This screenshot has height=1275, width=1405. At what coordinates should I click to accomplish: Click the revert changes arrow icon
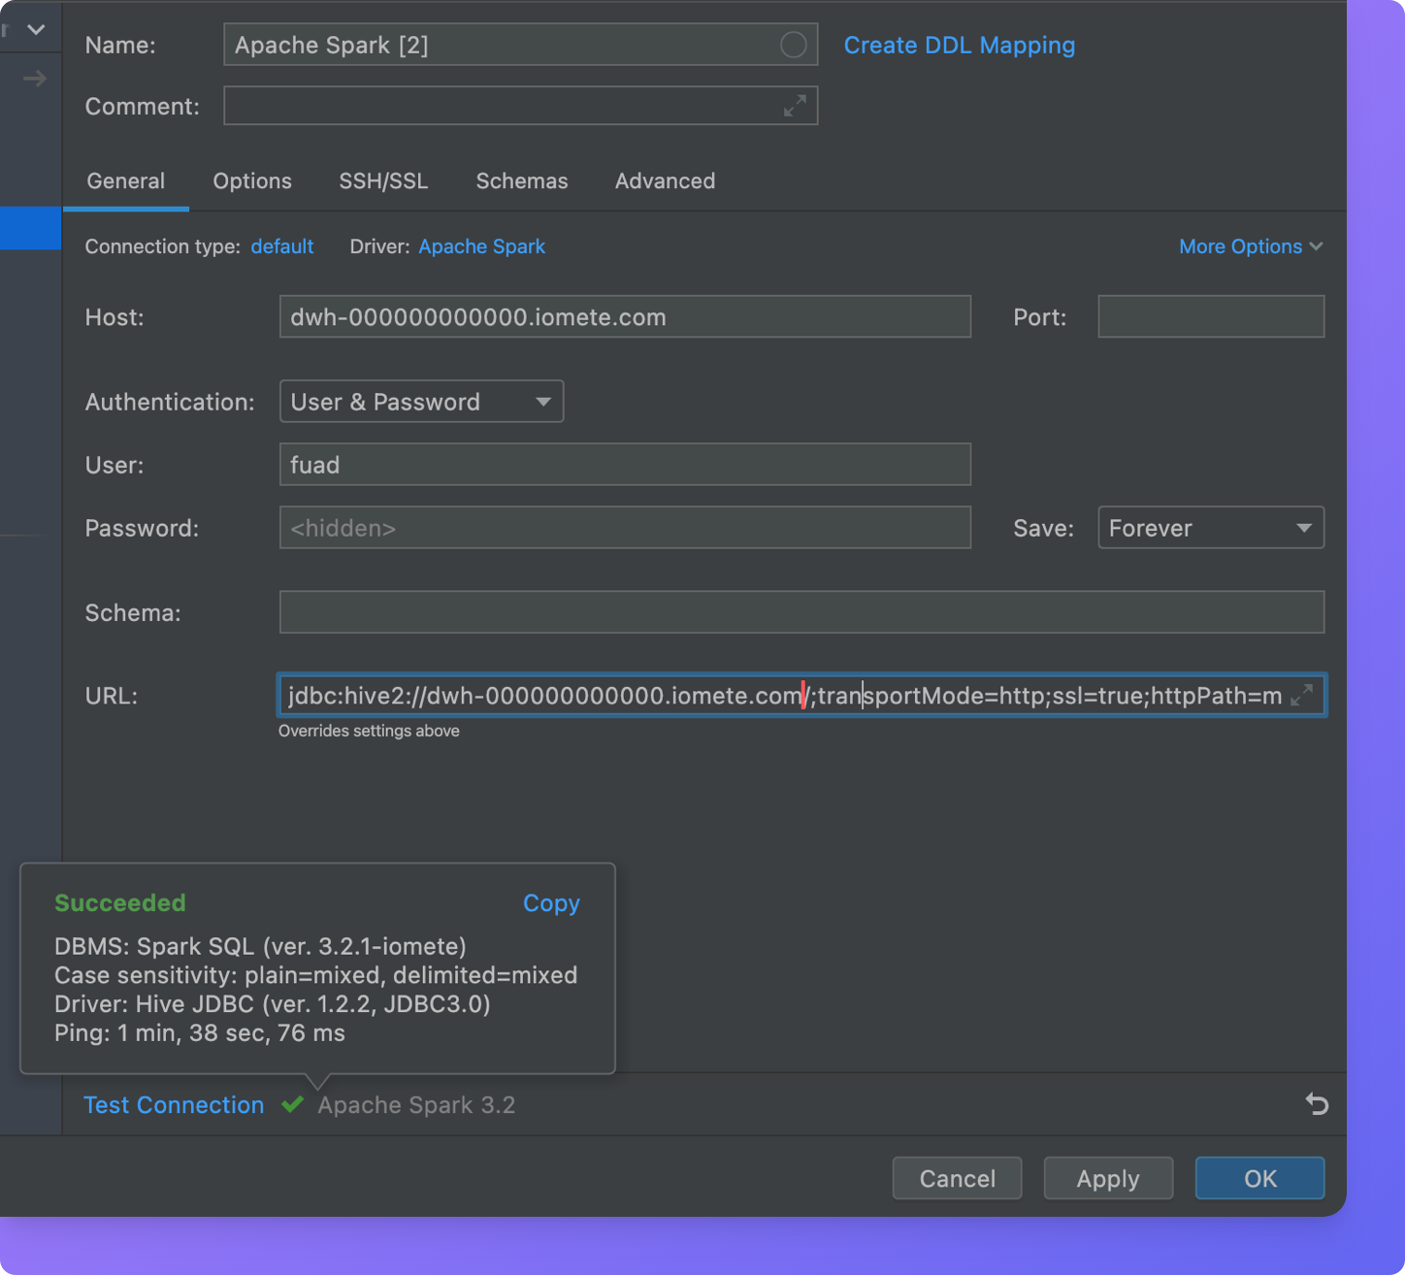[1316, 1104]
